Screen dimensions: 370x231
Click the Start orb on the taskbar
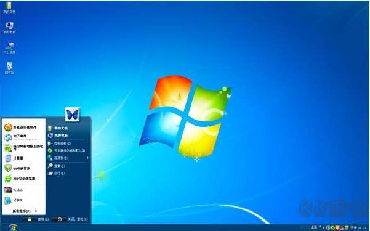click(13, 228)
